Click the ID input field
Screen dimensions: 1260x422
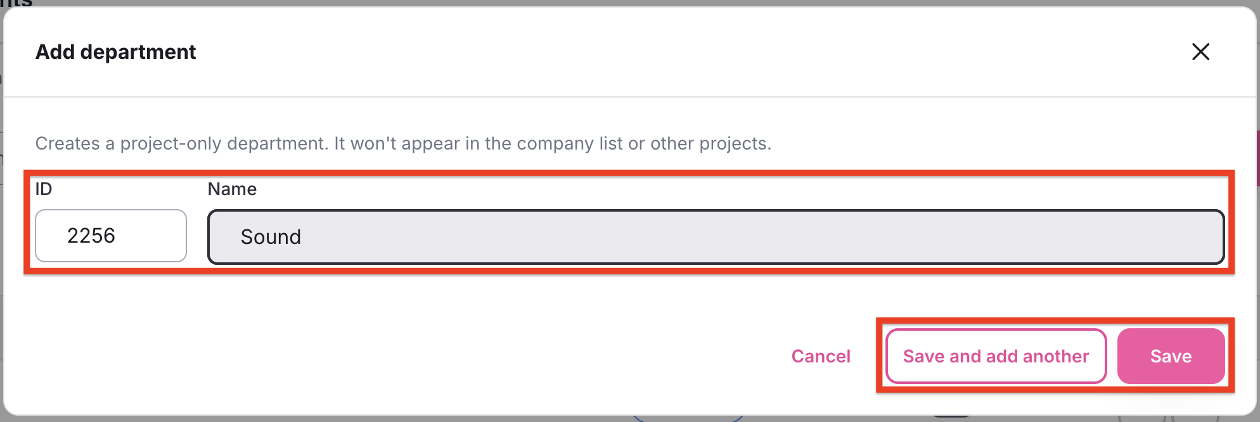(111, 236)
